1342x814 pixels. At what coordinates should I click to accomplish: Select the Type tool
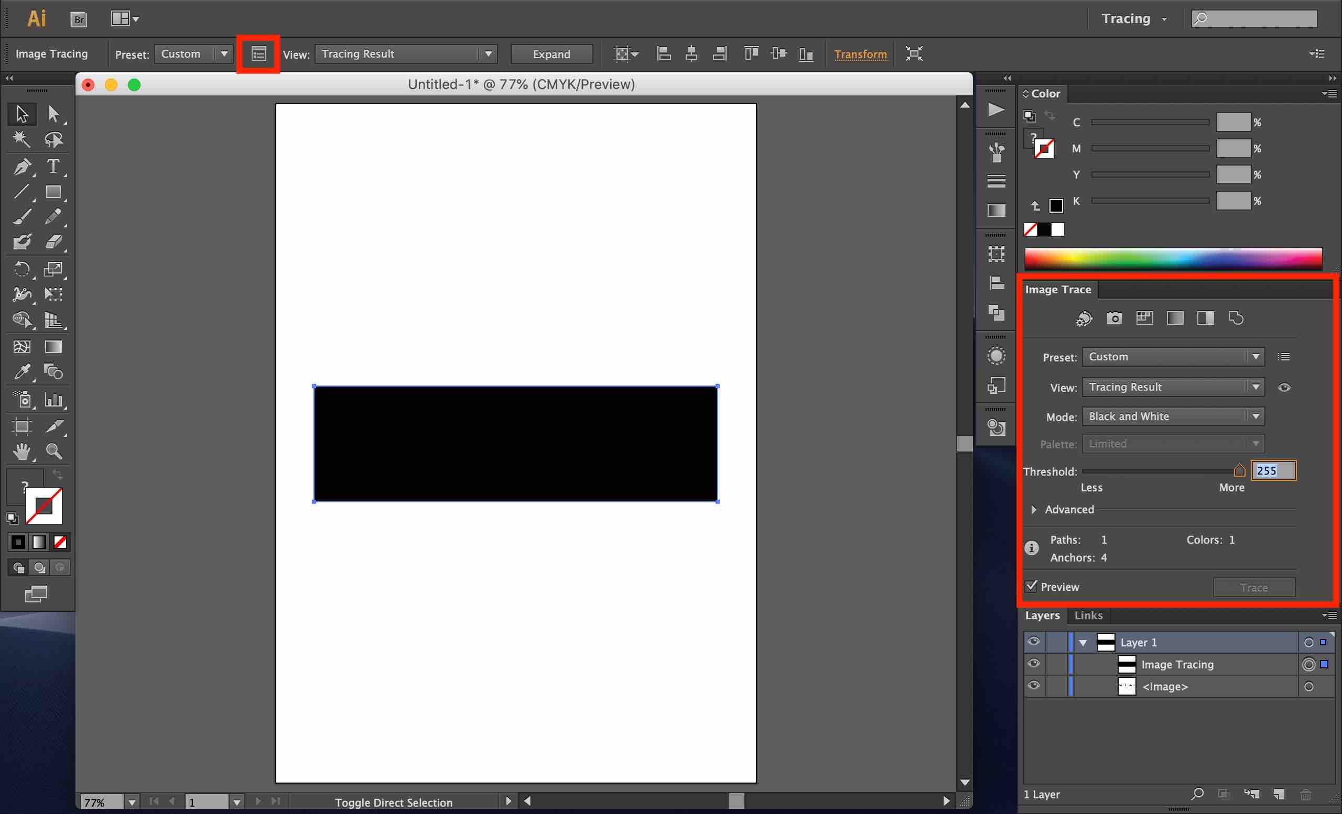point(53,167)
